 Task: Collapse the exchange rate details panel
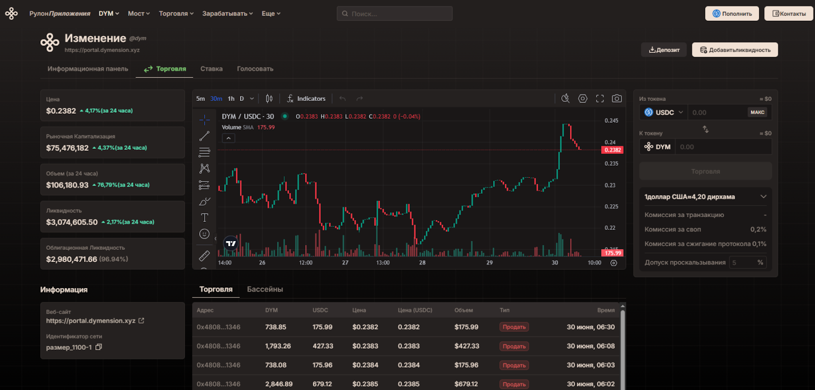pyautogui.click(x=763, y=197)
